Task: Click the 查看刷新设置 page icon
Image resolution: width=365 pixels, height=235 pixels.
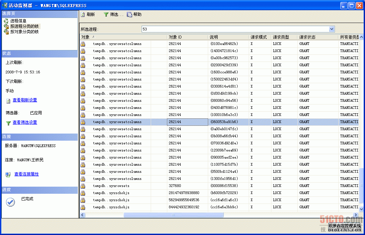Action: click(x=8, y=101)
